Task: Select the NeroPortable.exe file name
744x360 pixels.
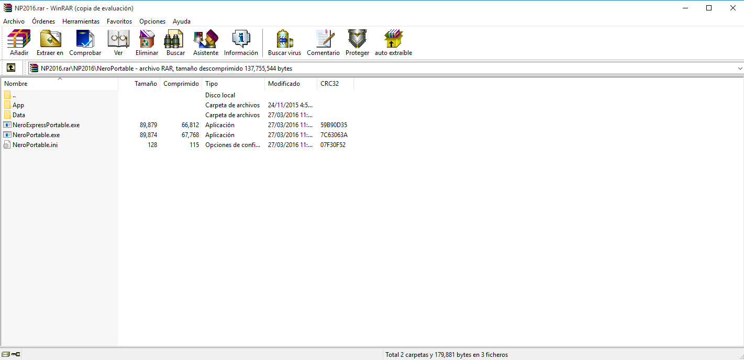Action: (36, 135)
